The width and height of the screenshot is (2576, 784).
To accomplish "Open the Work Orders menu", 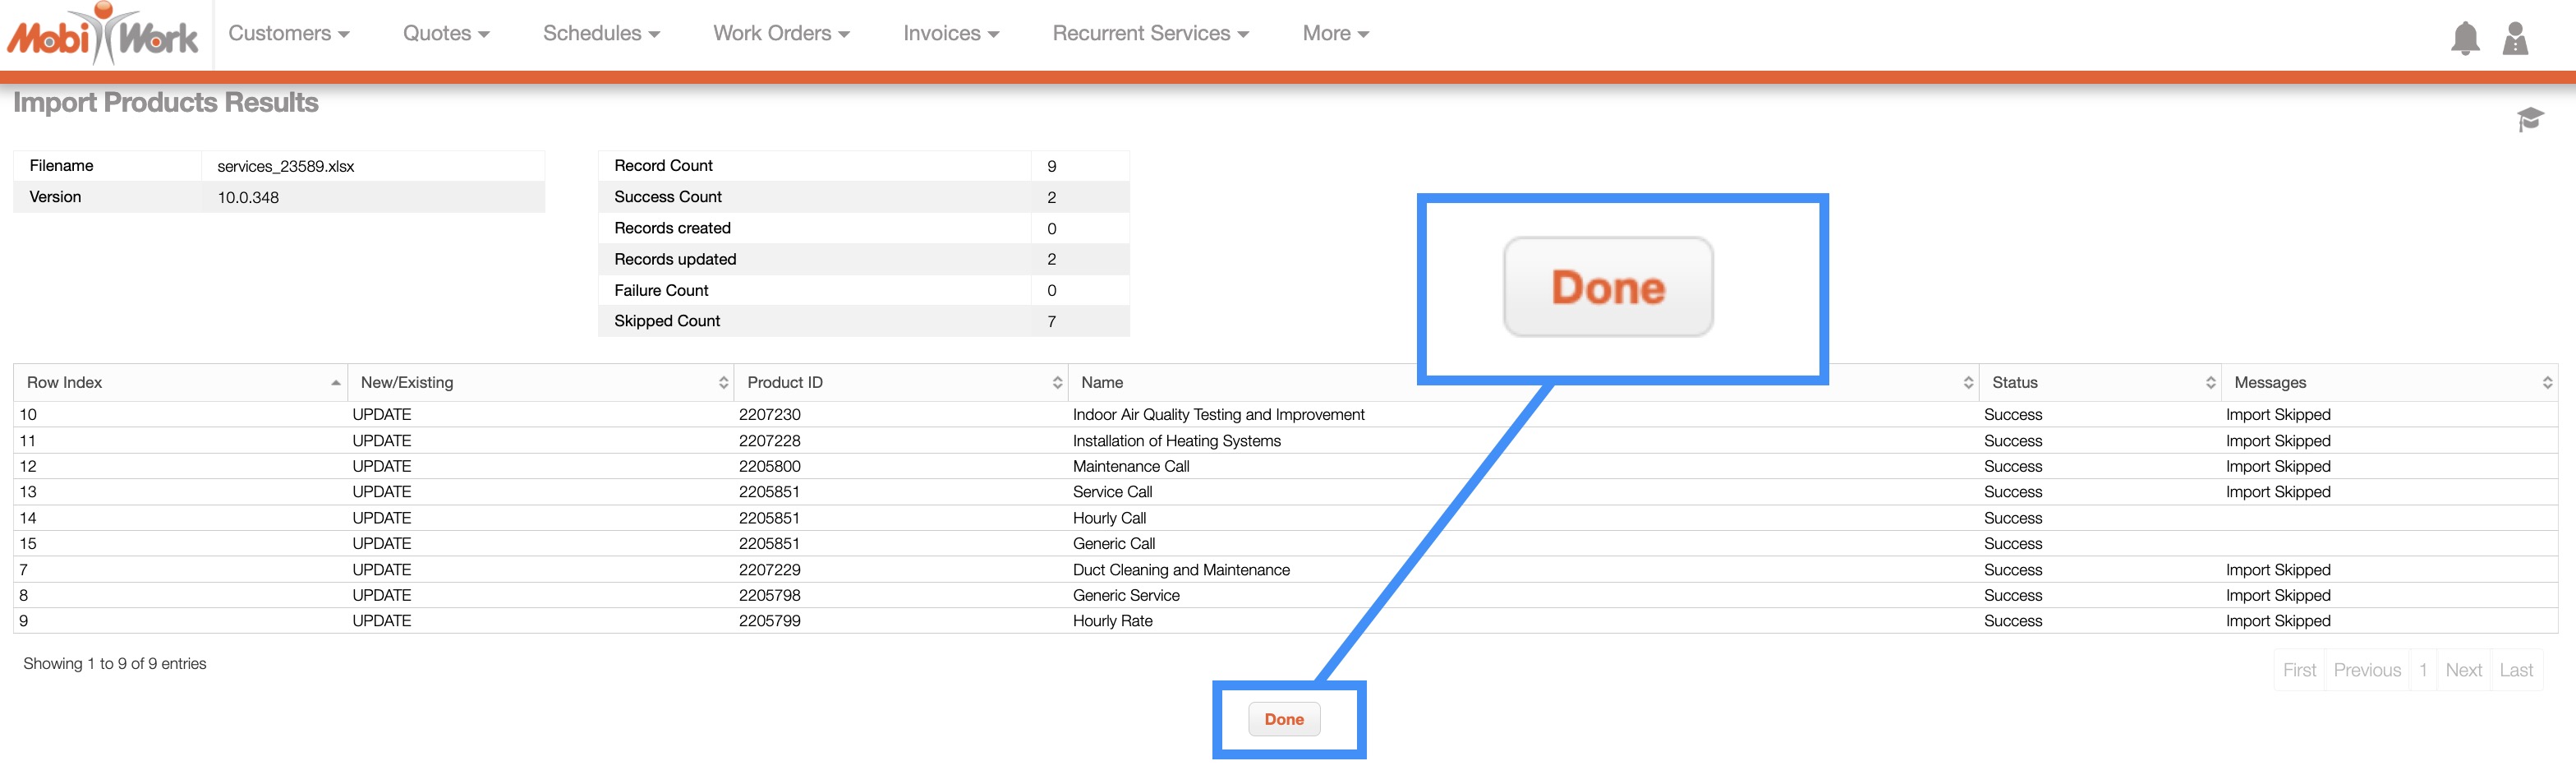I will click(781, 34).
